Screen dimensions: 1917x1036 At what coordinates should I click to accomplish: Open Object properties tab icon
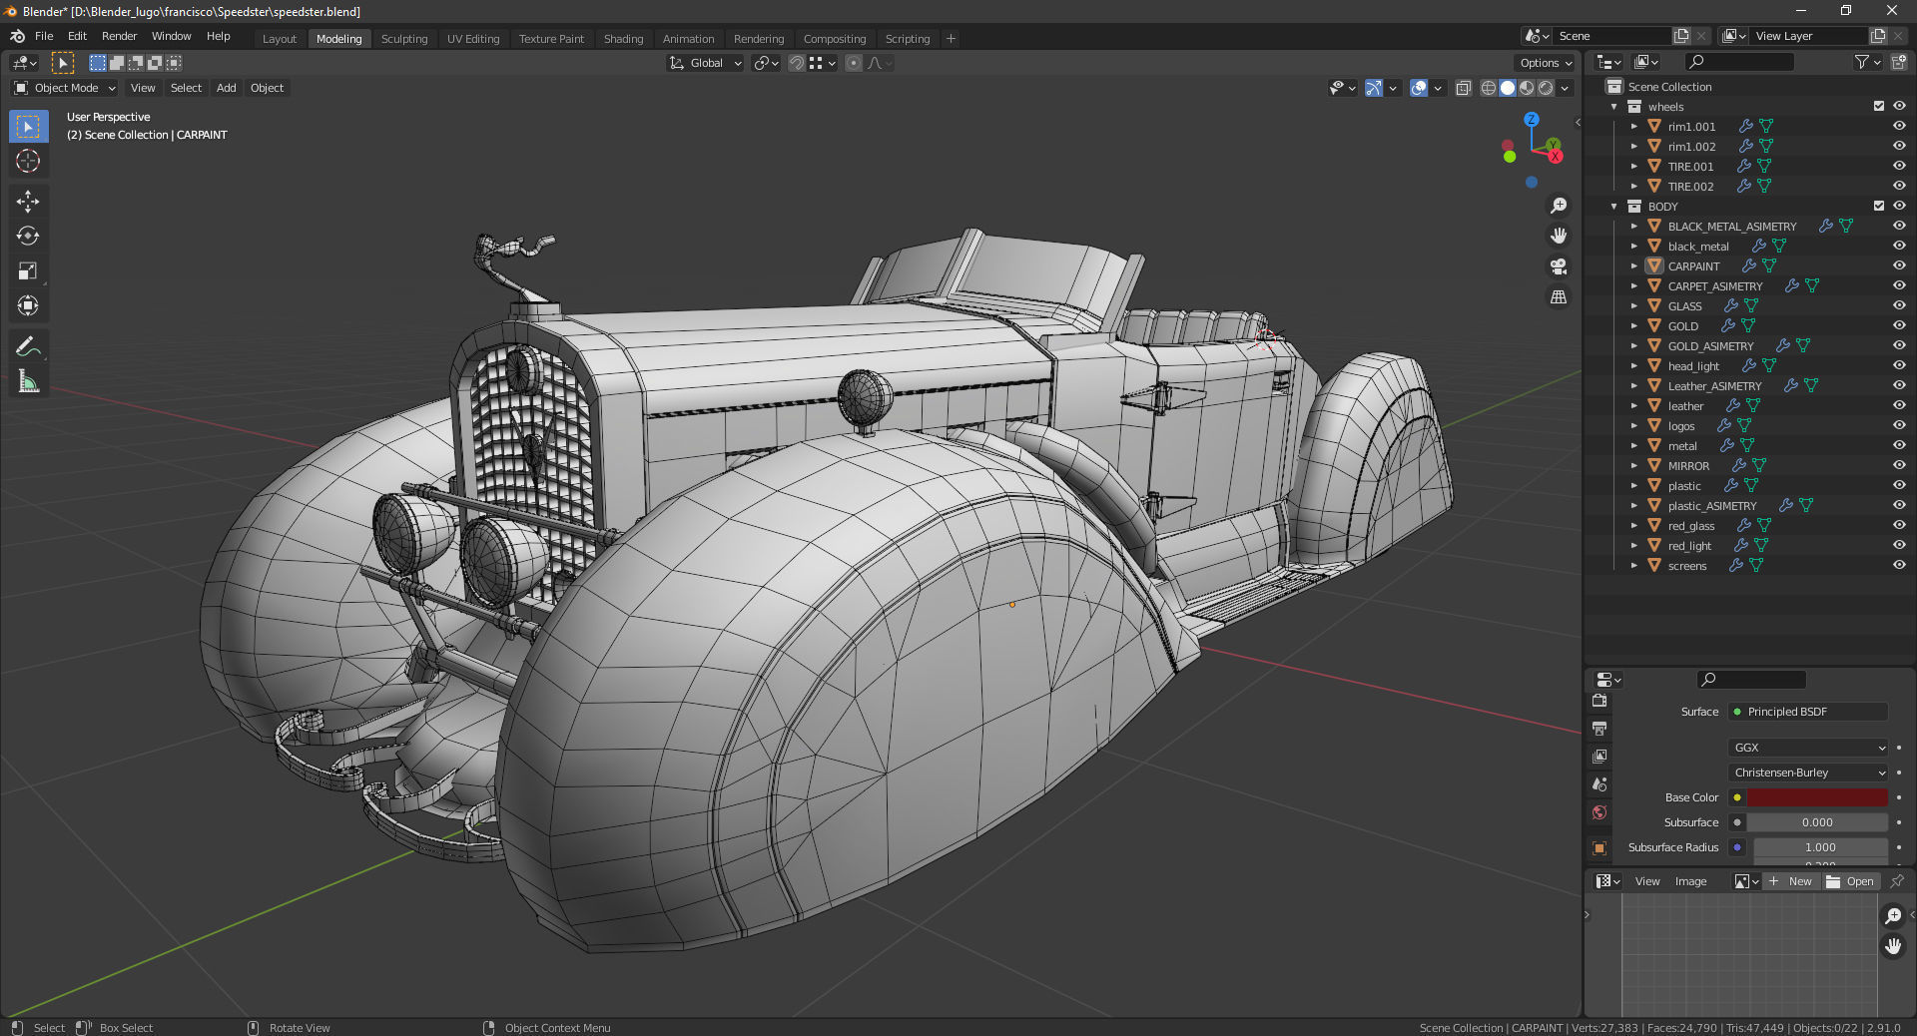pyautogui.click(x=1599, y=848)
